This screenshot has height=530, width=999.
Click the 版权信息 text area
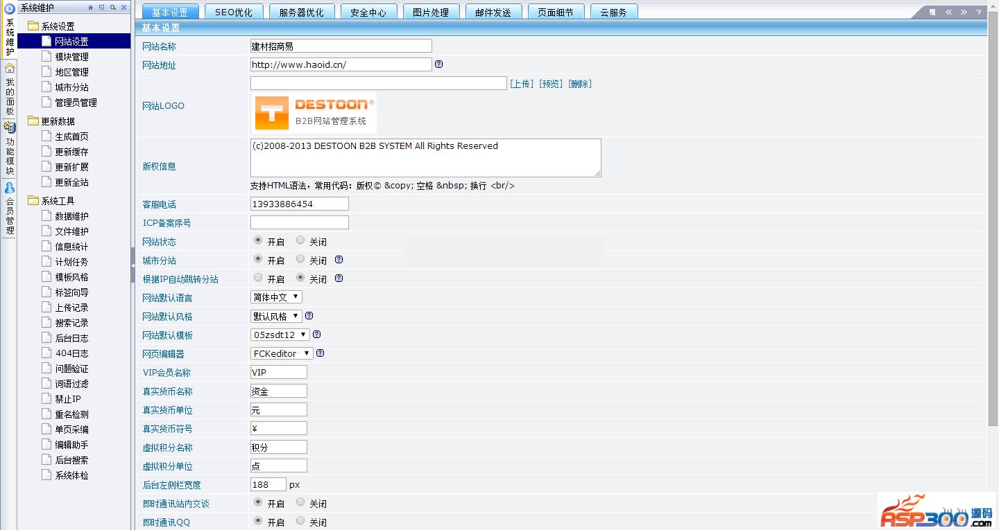[426, 158]
